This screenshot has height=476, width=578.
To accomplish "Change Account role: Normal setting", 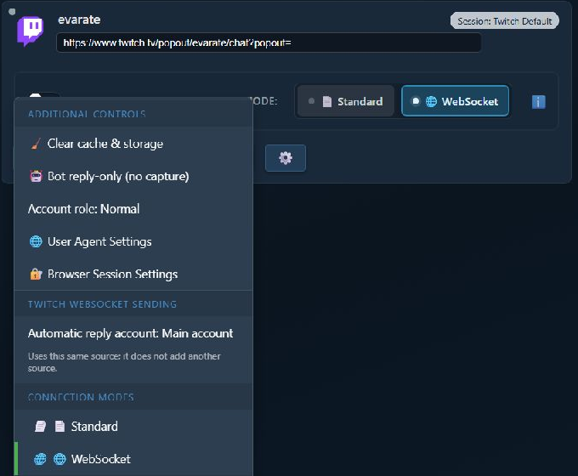I will [133, 209].
